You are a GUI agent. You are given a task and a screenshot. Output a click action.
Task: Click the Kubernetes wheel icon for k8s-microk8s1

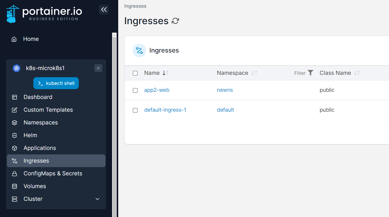(17, 68)
